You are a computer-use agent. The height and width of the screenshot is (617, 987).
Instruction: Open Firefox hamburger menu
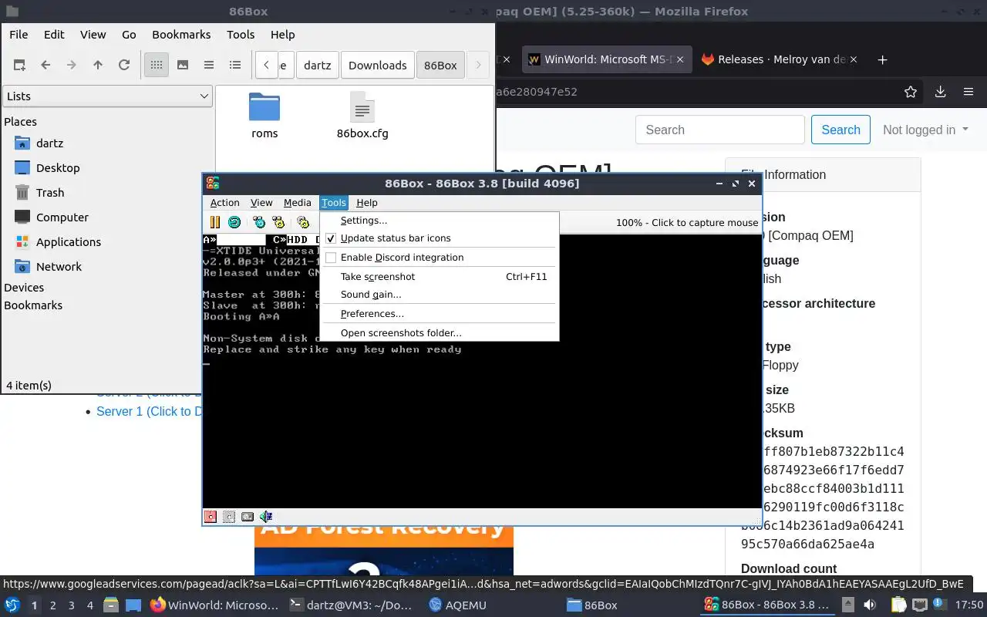point(968,92)
